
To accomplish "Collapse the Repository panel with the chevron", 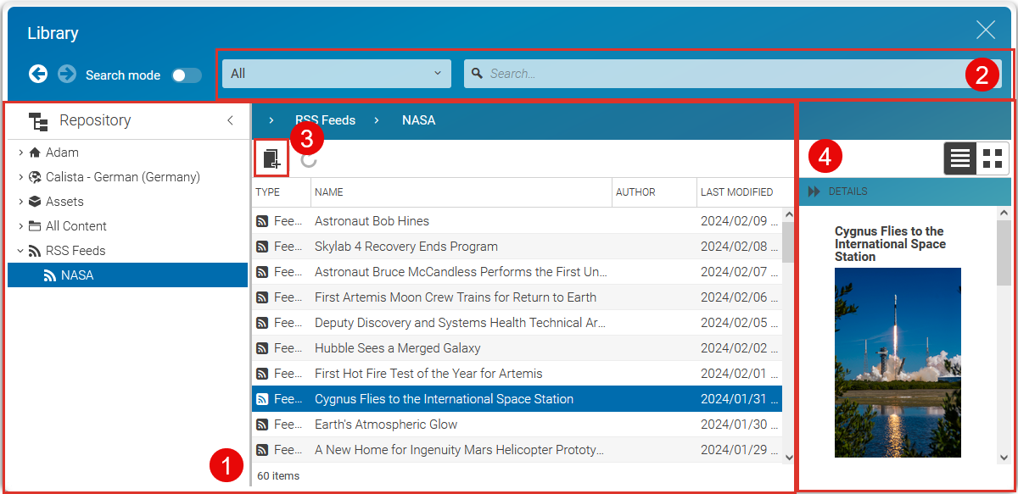I will pyautogui.click(x=229, y=121).
